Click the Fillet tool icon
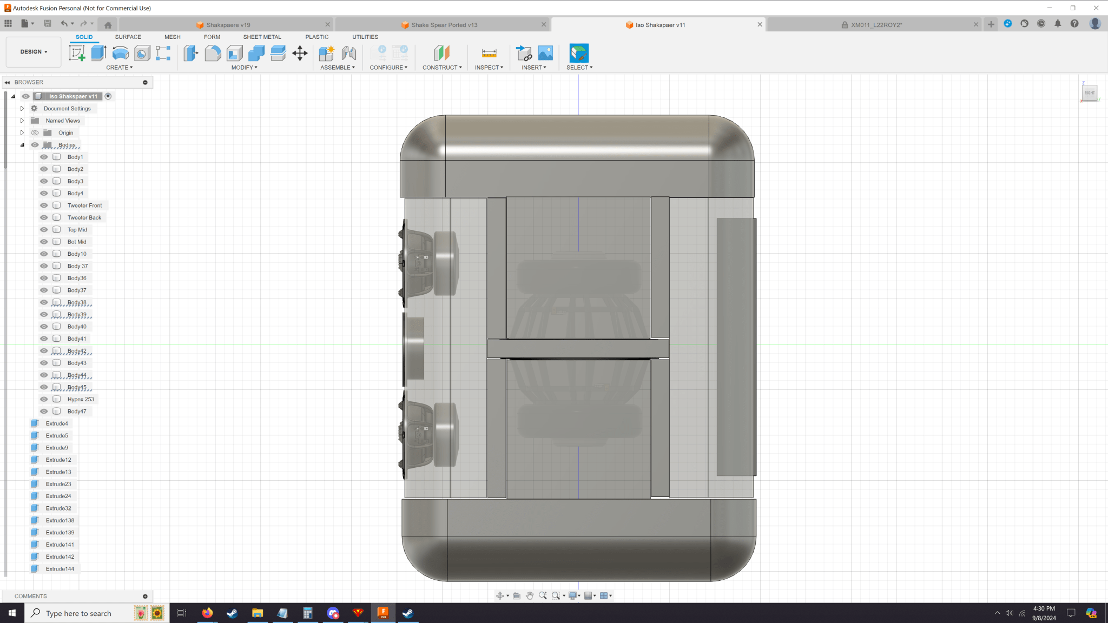This screenshot has width=1108, height=623. point(213,53)
